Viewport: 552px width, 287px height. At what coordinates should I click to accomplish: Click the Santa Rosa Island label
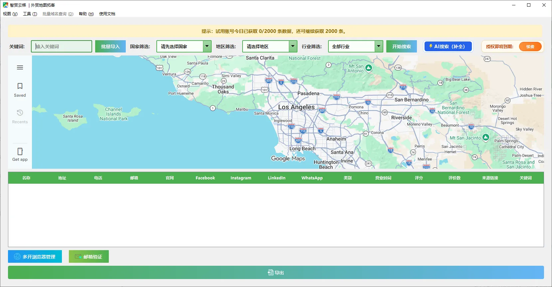tap(73, 118)
